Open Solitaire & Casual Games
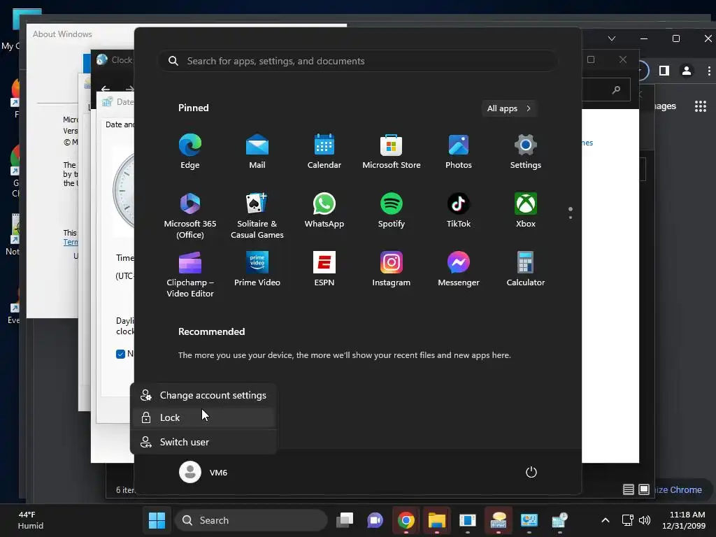 pos(257,215)
